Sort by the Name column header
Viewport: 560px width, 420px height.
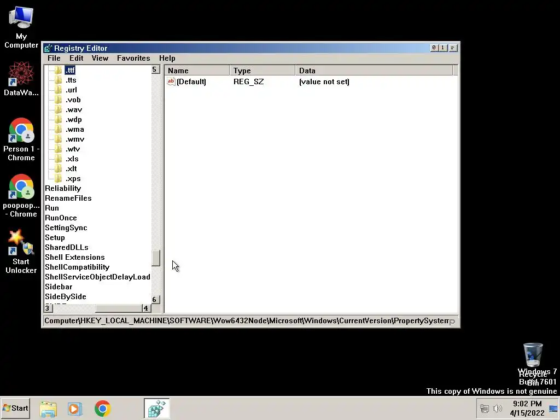[x=197, y=71]
